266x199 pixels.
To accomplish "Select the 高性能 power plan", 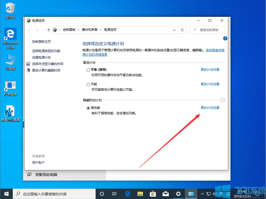I will click(88, 108).
